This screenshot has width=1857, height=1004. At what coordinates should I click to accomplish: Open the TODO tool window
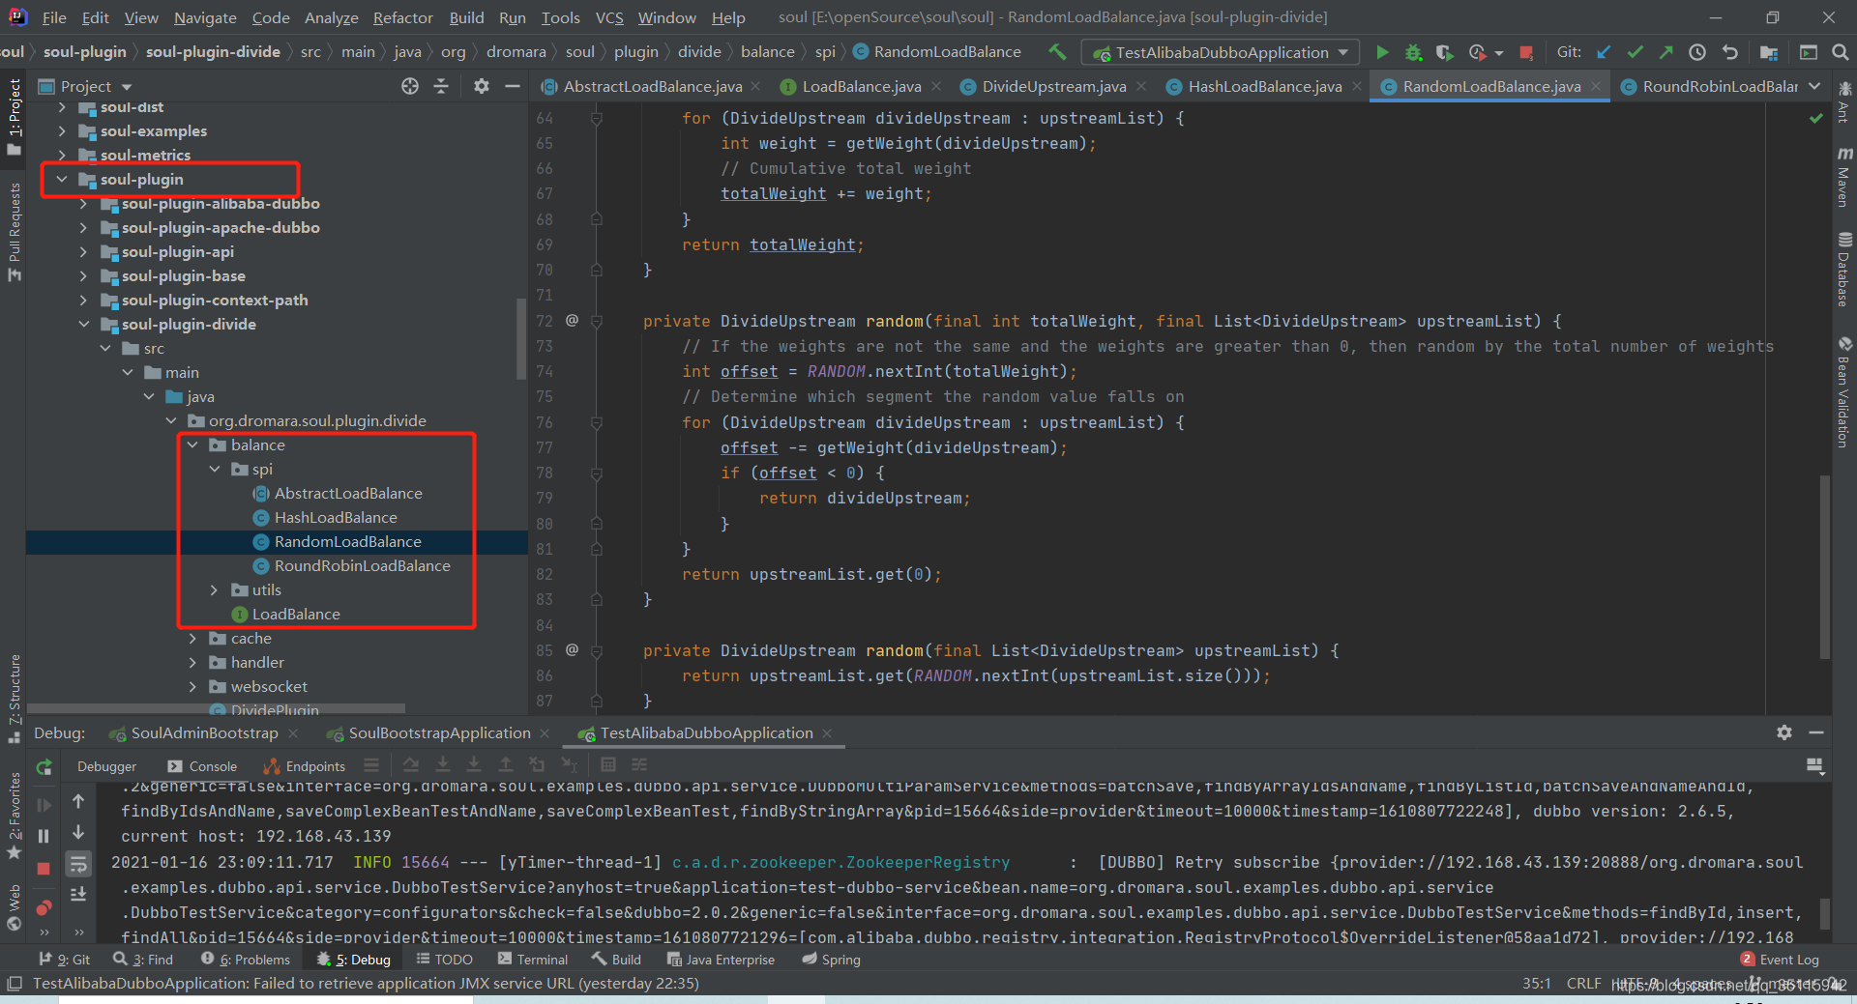445,960
